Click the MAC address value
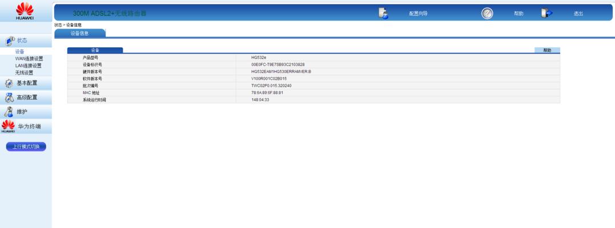Image resolution: width=615 pixels, height=228 pixels. (x=267, y=93)
